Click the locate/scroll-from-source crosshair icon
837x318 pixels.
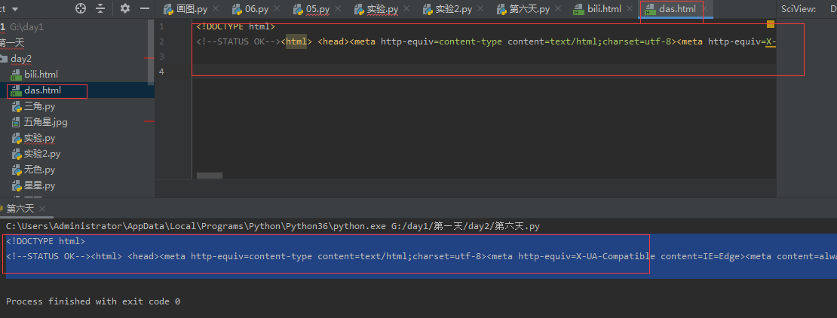(81, 8)
